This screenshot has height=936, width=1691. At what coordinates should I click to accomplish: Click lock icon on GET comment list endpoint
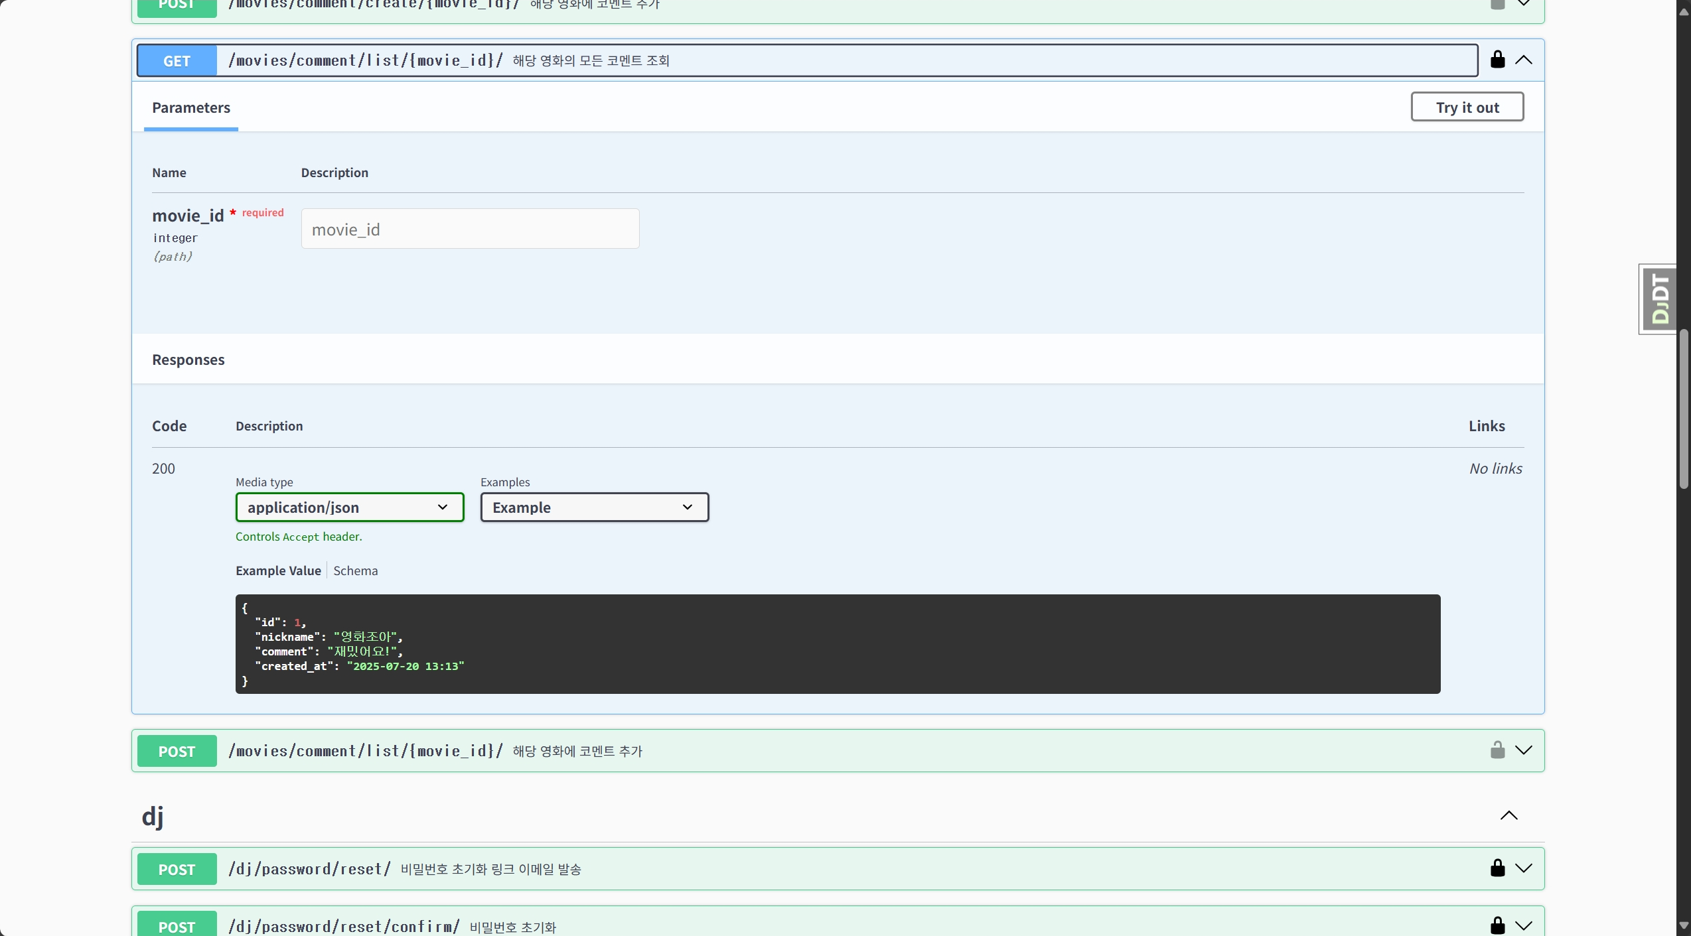click(x=1497, y=60)
